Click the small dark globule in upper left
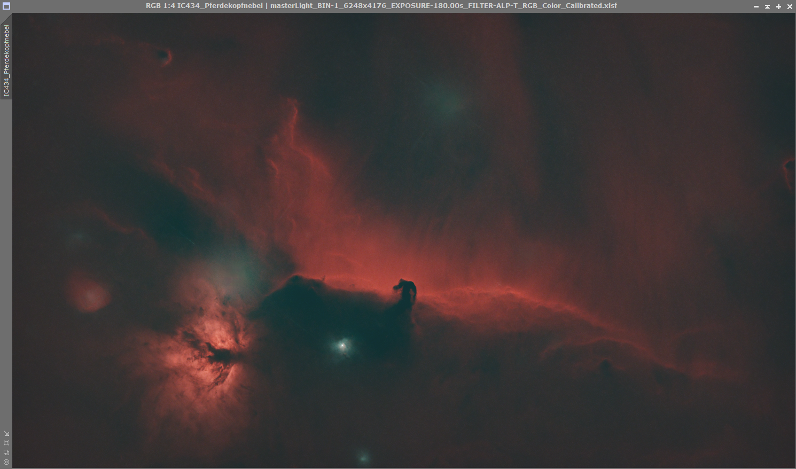Viewport: 796px width, 469px height. coord(163,54)
